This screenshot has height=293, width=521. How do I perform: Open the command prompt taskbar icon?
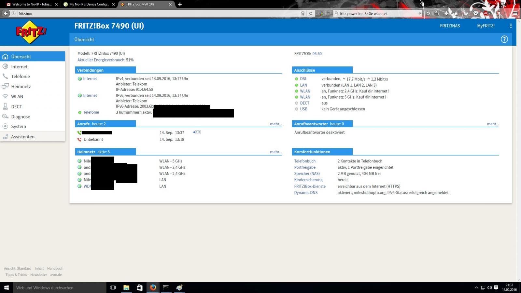pyautogui.click(x=166, y=287)
